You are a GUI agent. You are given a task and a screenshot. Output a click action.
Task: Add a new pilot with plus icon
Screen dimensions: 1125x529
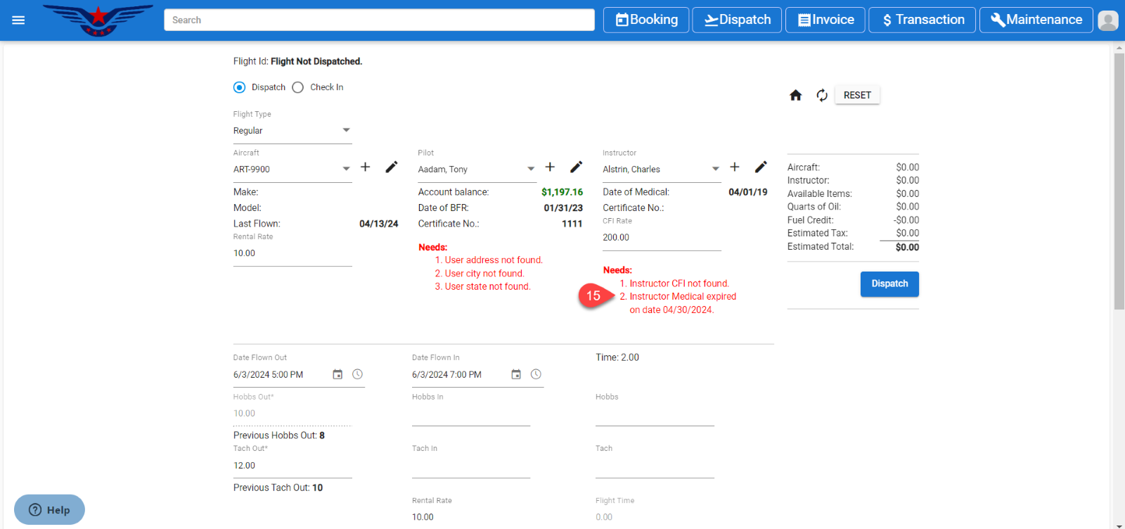click(550, 167)
